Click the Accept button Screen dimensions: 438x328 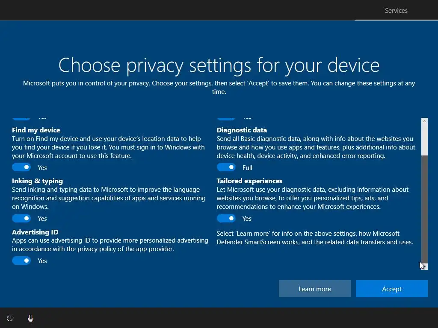coord(392,289)
